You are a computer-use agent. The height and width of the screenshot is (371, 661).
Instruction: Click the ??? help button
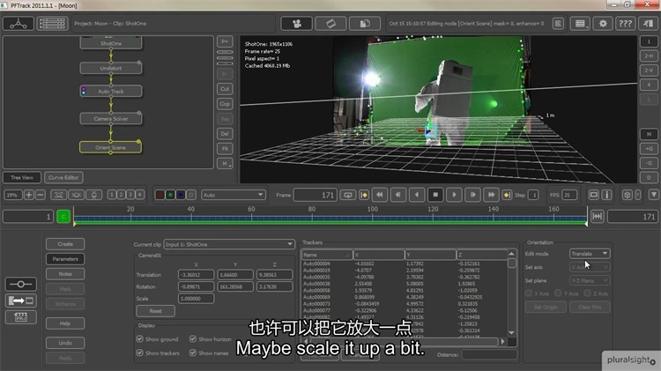(x=625, y=24)
